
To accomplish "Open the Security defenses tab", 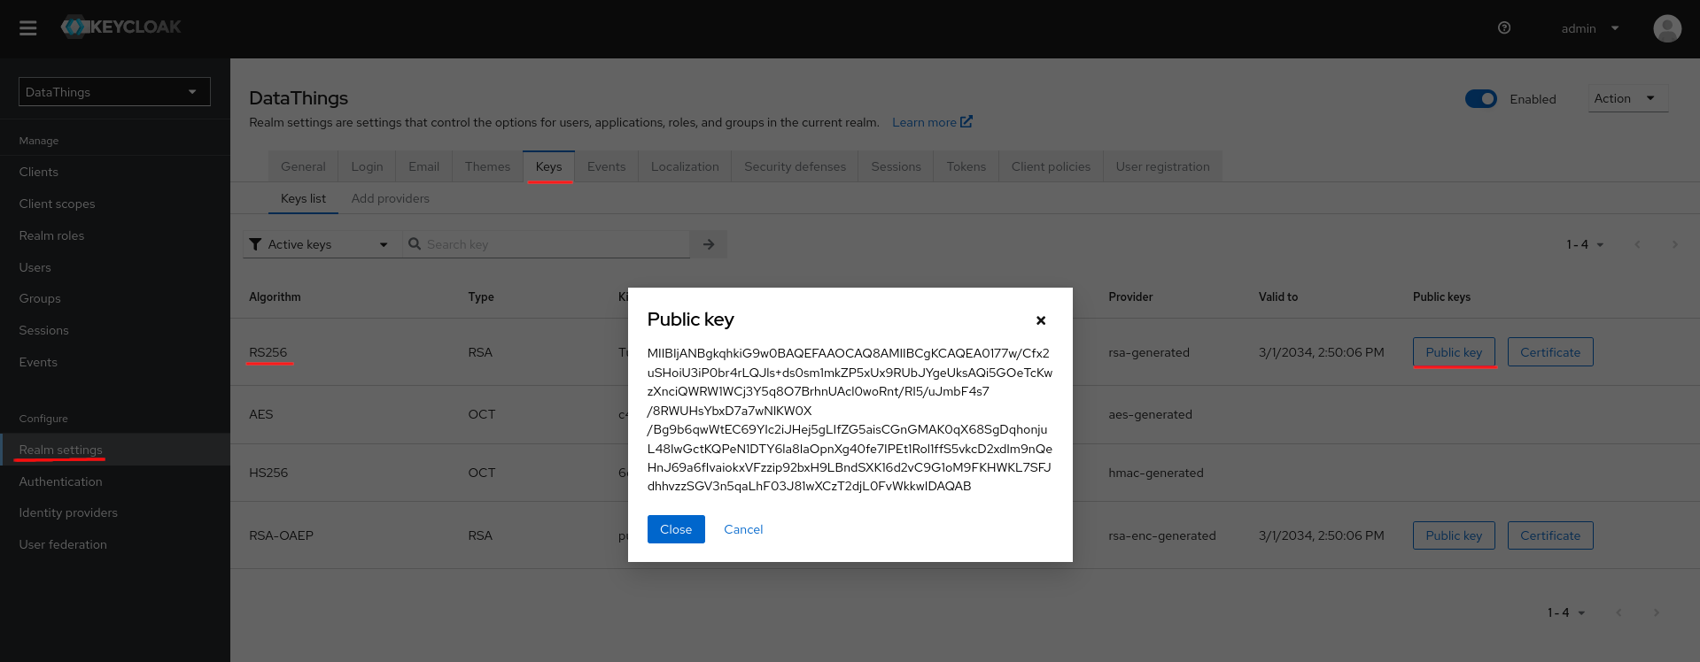I will [x=795, y=166].
